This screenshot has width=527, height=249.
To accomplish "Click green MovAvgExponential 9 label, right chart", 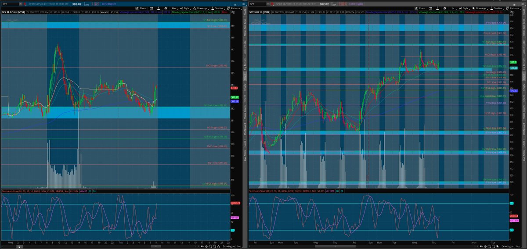I will click(438, 12).
